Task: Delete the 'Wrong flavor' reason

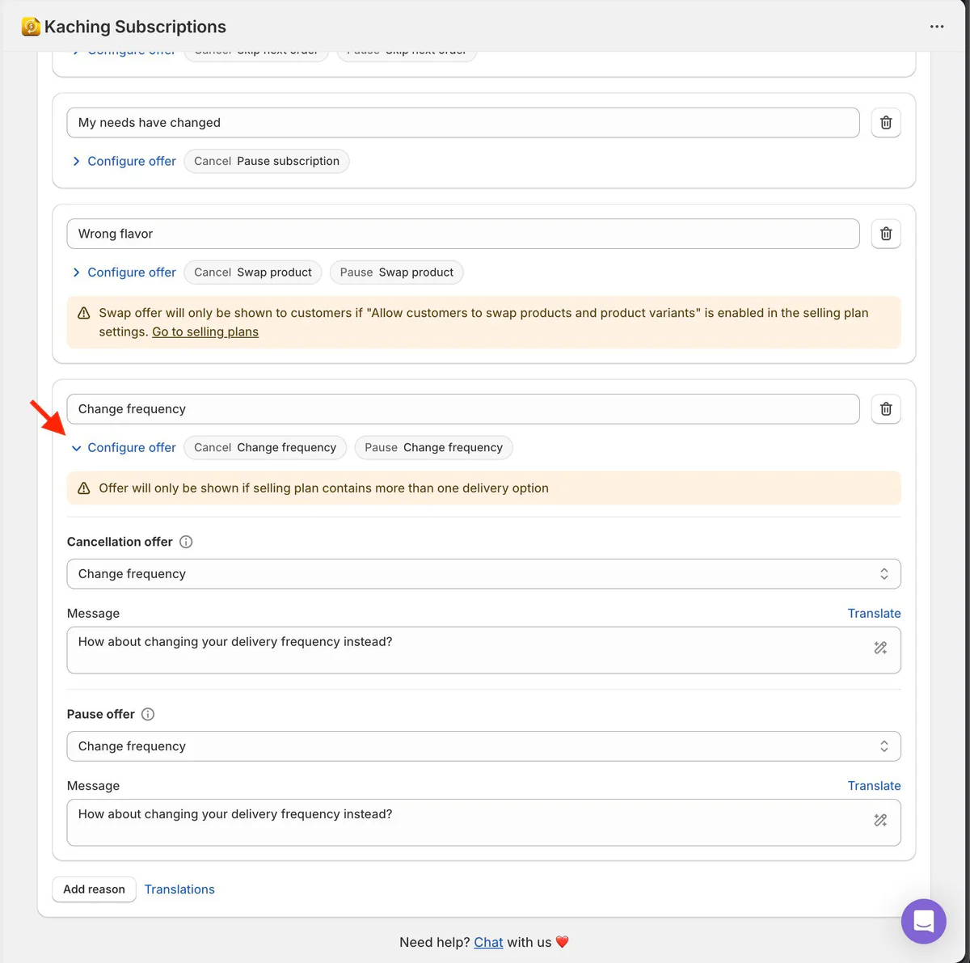Action: point(886,234)
